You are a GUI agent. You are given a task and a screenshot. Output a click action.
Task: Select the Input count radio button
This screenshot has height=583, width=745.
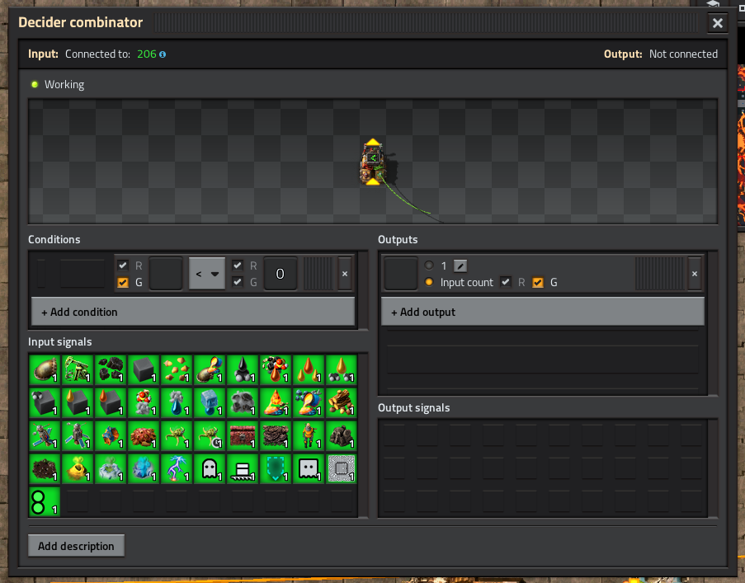[429, 282]
